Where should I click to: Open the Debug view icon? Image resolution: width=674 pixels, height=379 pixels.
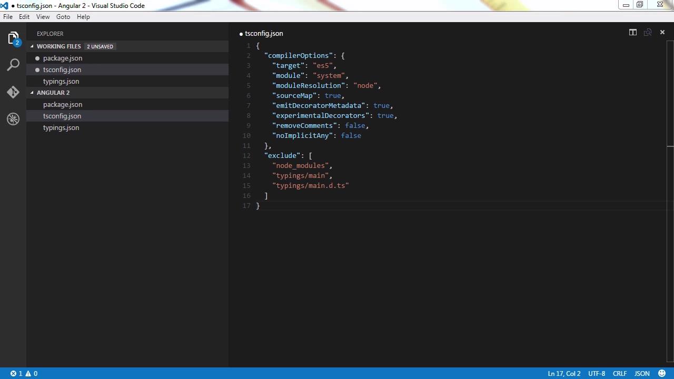pos(13,119)
